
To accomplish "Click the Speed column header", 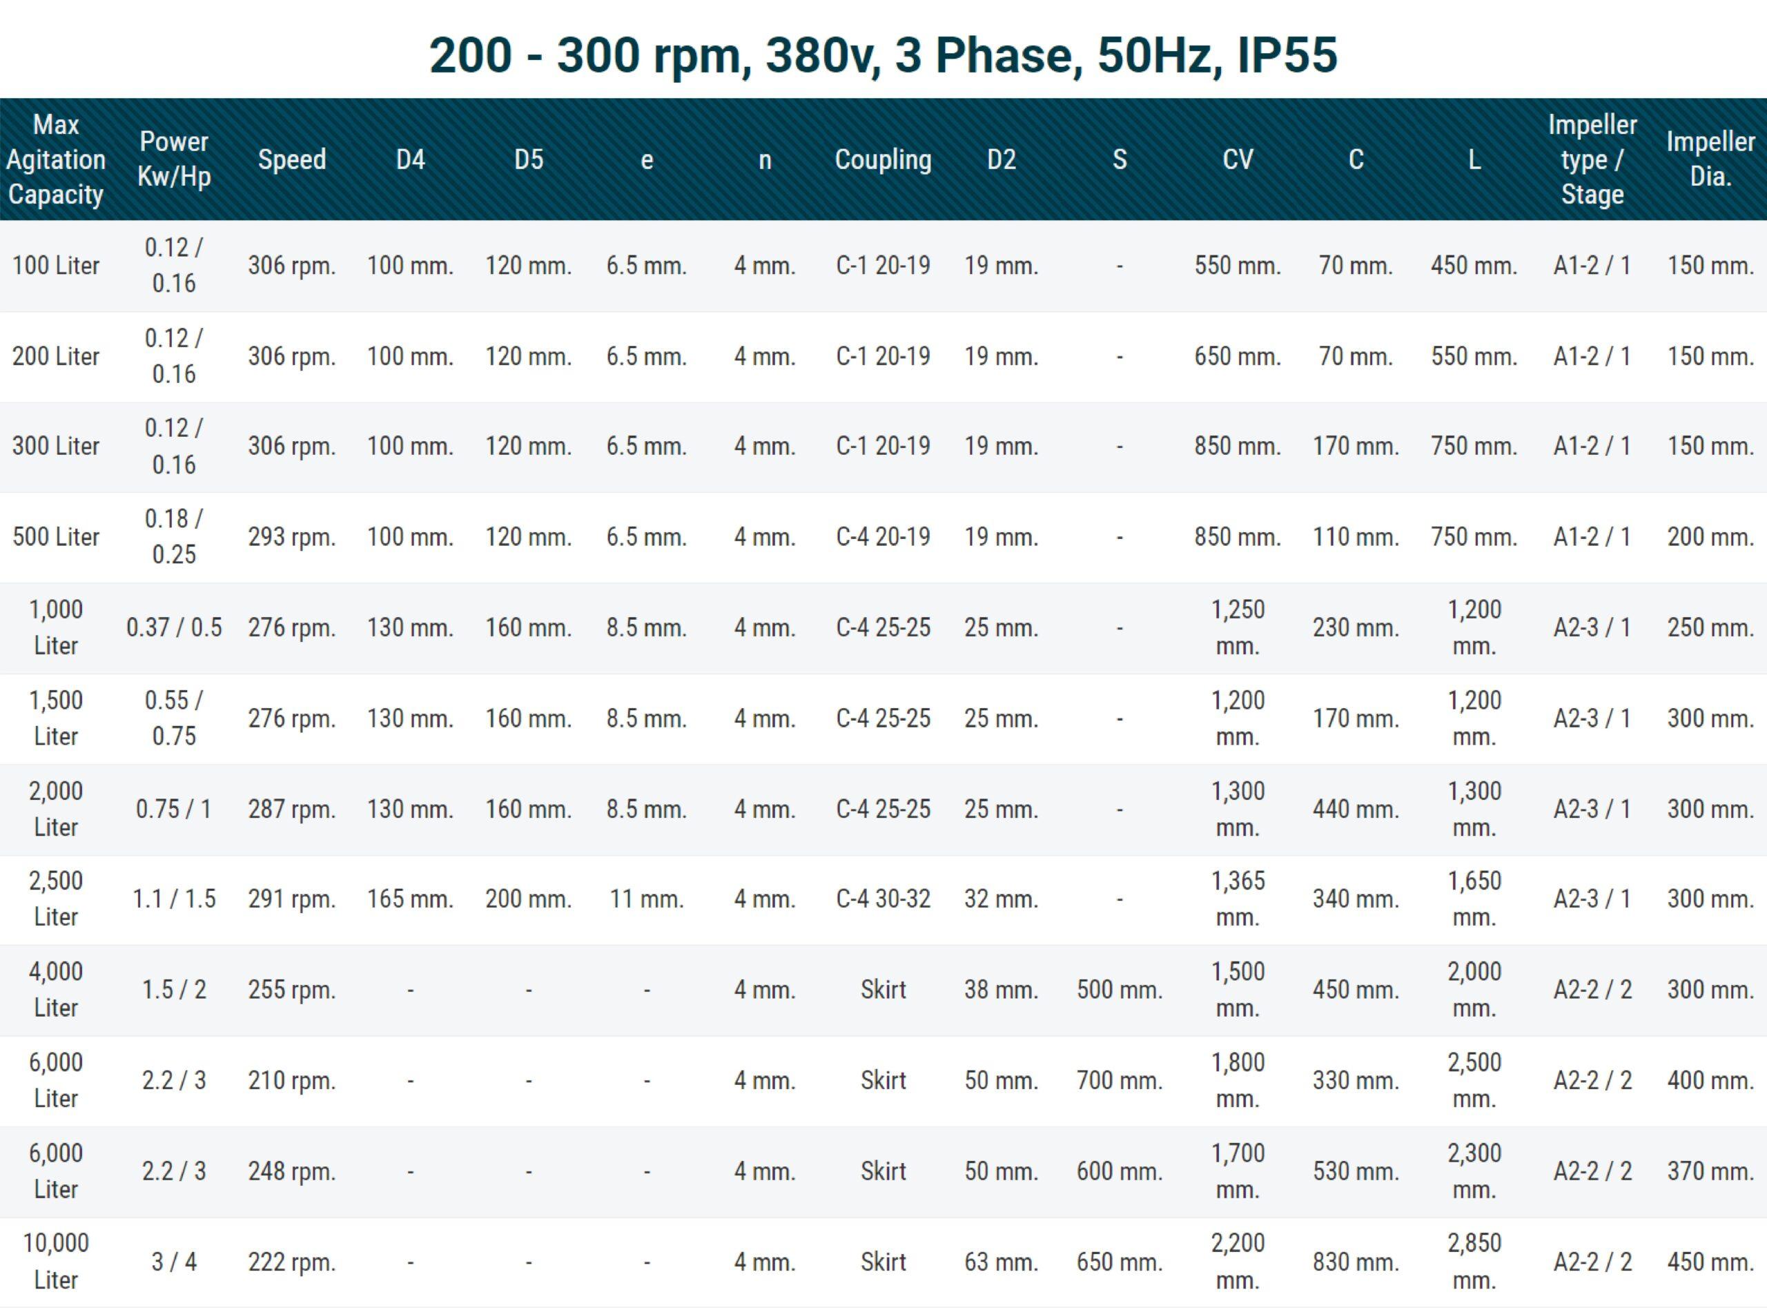I will (x=292, y=159).
